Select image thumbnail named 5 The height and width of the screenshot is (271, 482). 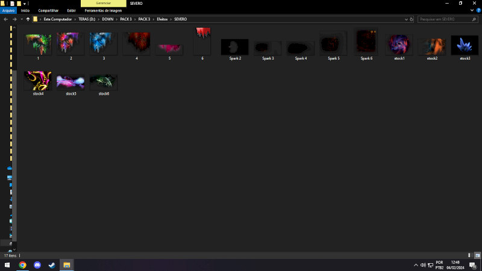pyautogui.click(x=169, y=51)
